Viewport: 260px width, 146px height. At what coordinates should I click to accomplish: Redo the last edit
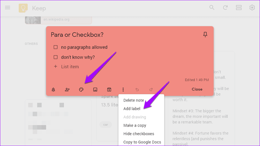click(x=151, y=90)
